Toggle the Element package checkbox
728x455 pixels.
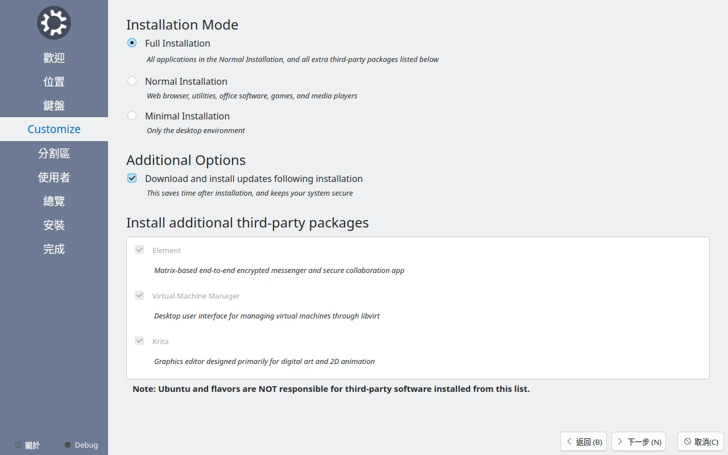pyautogui.click(x=139, y=250)
